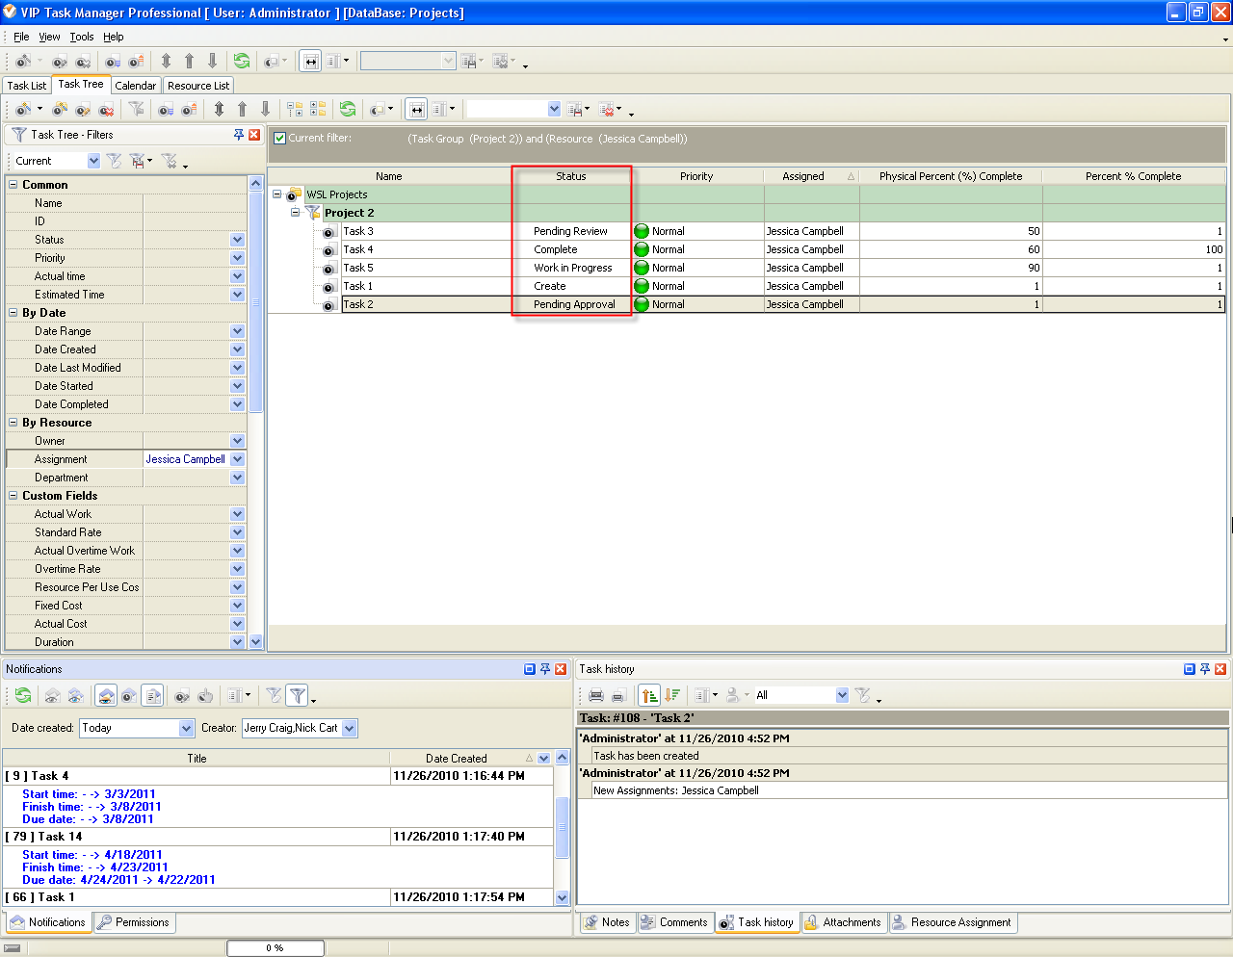Click sort ascending icon in Task history toolbar
The height and width of the screenshot is (957, 1233).
coord(649,695)
